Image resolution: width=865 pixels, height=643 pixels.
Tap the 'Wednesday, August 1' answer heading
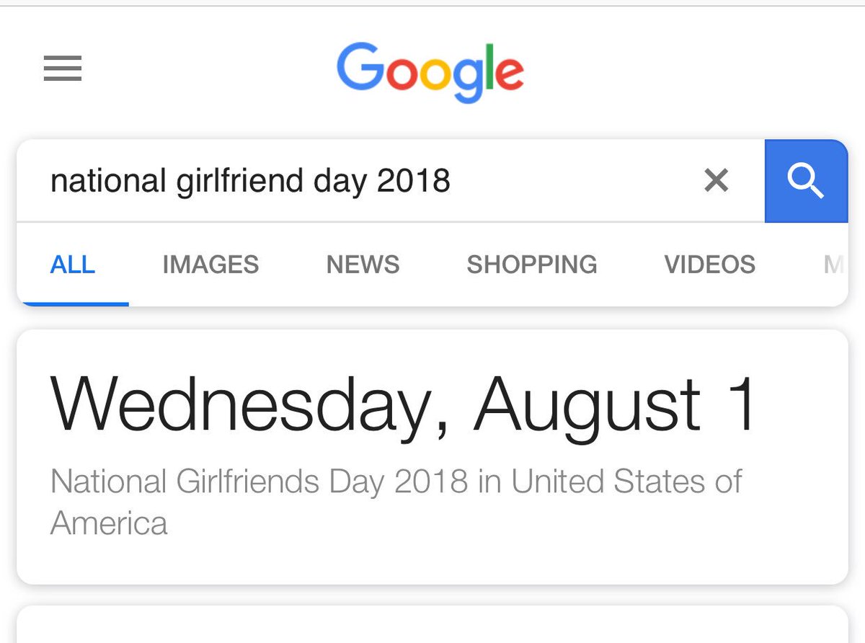pyautogui.click(x=404, y=404)
